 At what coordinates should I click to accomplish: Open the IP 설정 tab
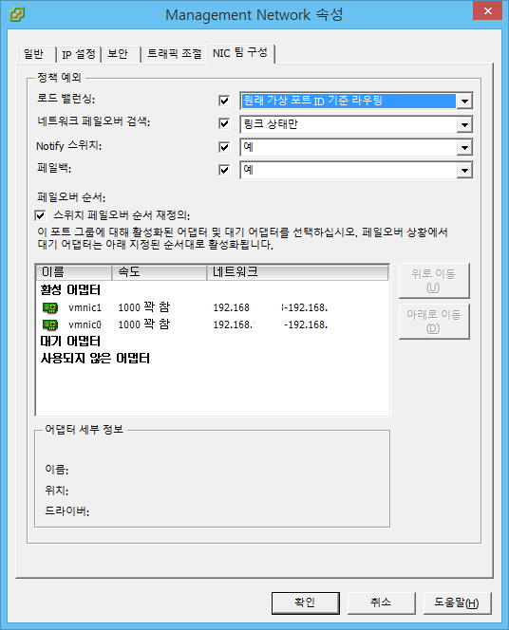click(79, 54)
